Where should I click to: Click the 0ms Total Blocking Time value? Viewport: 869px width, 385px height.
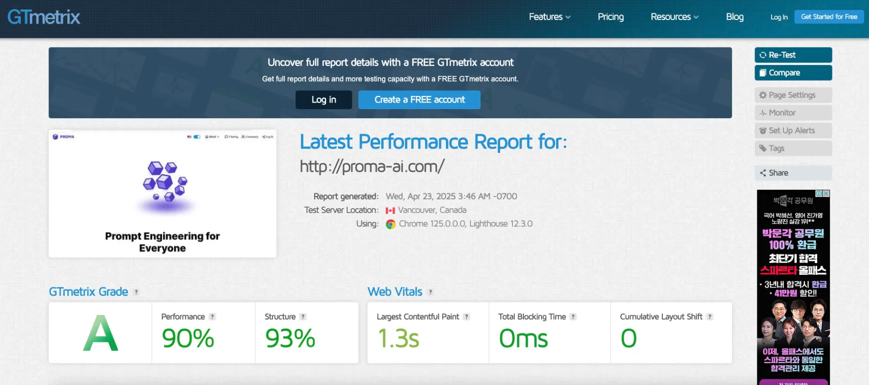click(x=523, y=338)
